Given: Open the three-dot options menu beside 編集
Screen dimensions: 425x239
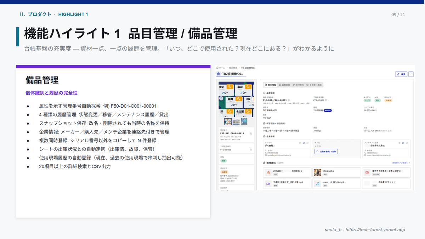Looking at the screenshot, I should pyautogui.click(x=411, y=74).
